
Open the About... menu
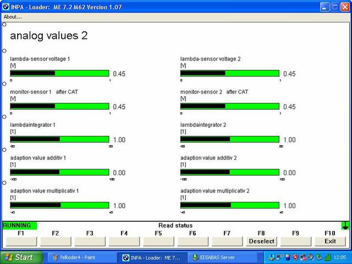pyautogui.click(x=12, y=16)
